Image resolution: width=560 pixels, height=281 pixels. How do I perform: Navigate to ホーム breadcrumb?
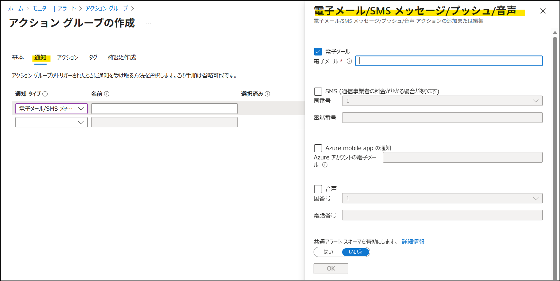tap(16, 8)
